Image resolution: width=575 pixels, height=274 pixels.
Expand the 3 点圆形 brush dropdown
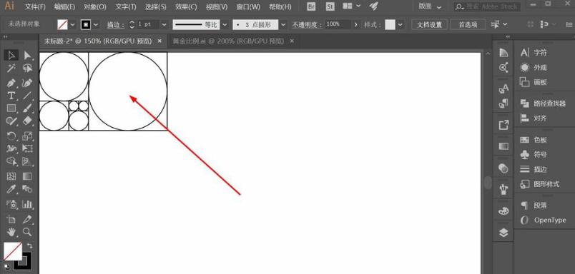pos(283,24)
